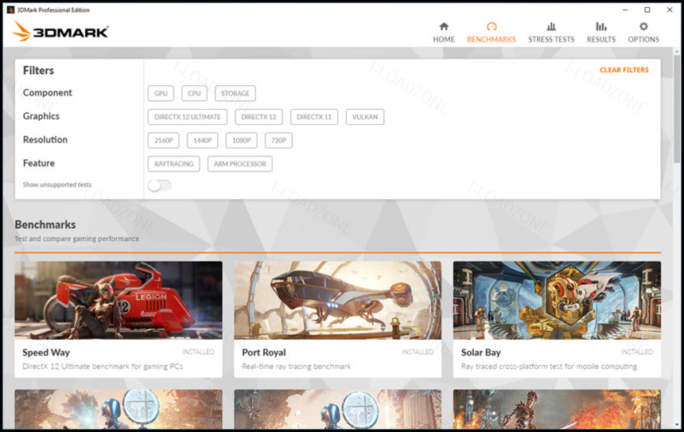Viewport: 684px width, 432px height.
Task: Enable the DirectX 11 graphics filter
Action: click(x=314, y=117)
